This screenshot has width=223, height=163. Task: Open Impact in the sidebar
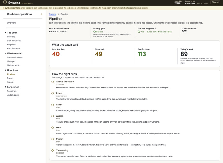point(10,82)
